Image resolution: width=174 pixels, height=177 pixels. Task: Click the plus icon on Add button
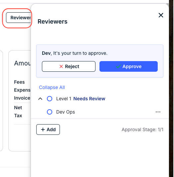43,130
